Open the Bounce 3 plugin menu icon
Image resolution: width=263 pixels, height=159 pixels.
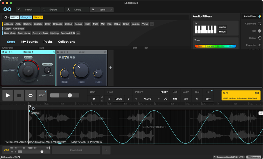[6, 52]
